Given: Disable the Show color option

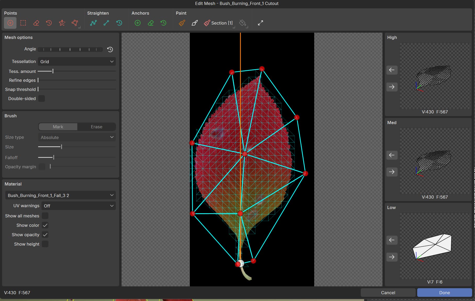Looking at the screenshot, I should (45, 225).
